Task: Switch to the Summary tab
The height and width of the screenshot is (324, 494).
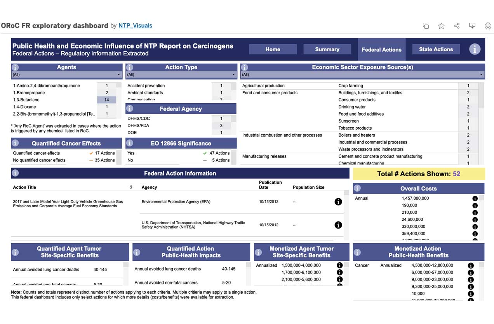Action: click(327, 49)
